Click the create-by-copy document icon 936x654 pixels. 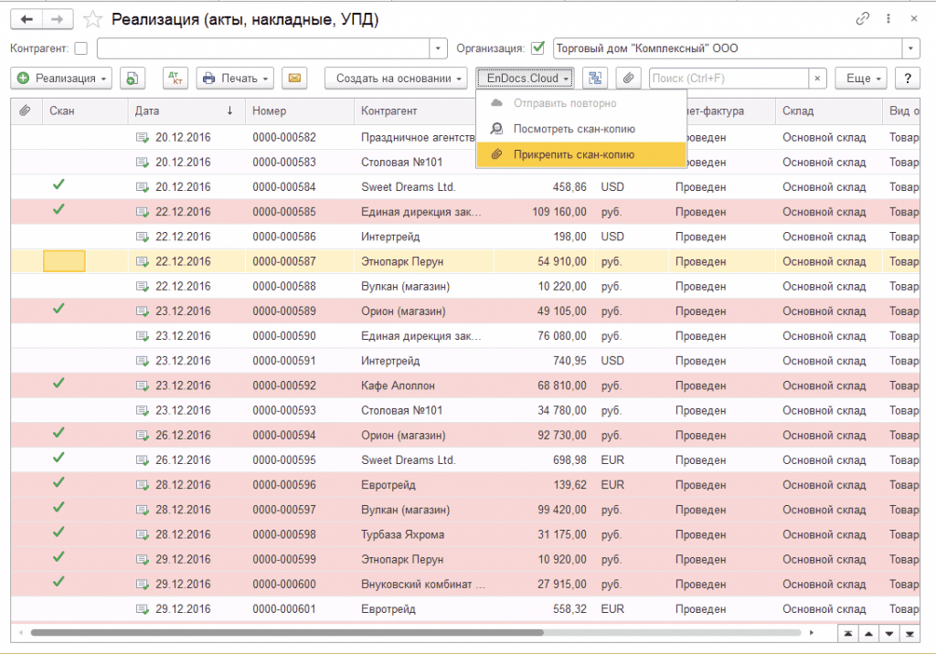[133, 79]
